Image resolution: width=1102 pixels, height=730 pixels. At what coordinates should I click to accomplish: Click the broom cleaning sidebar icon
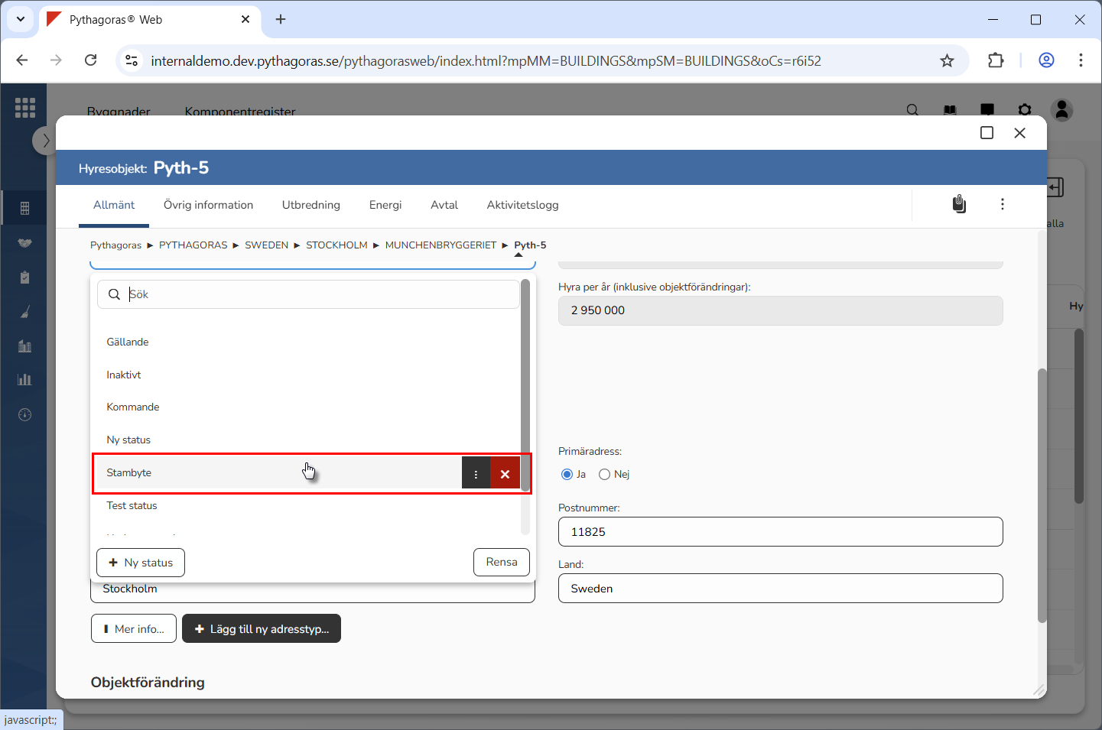click(x=24, y=312)
